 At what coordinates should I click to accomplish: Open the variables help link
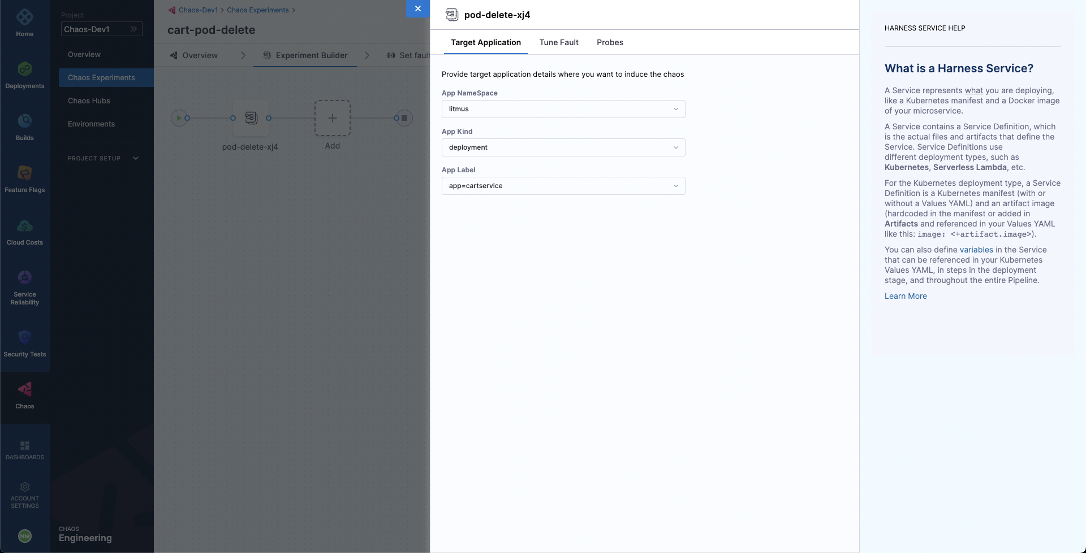pos(976,250)
